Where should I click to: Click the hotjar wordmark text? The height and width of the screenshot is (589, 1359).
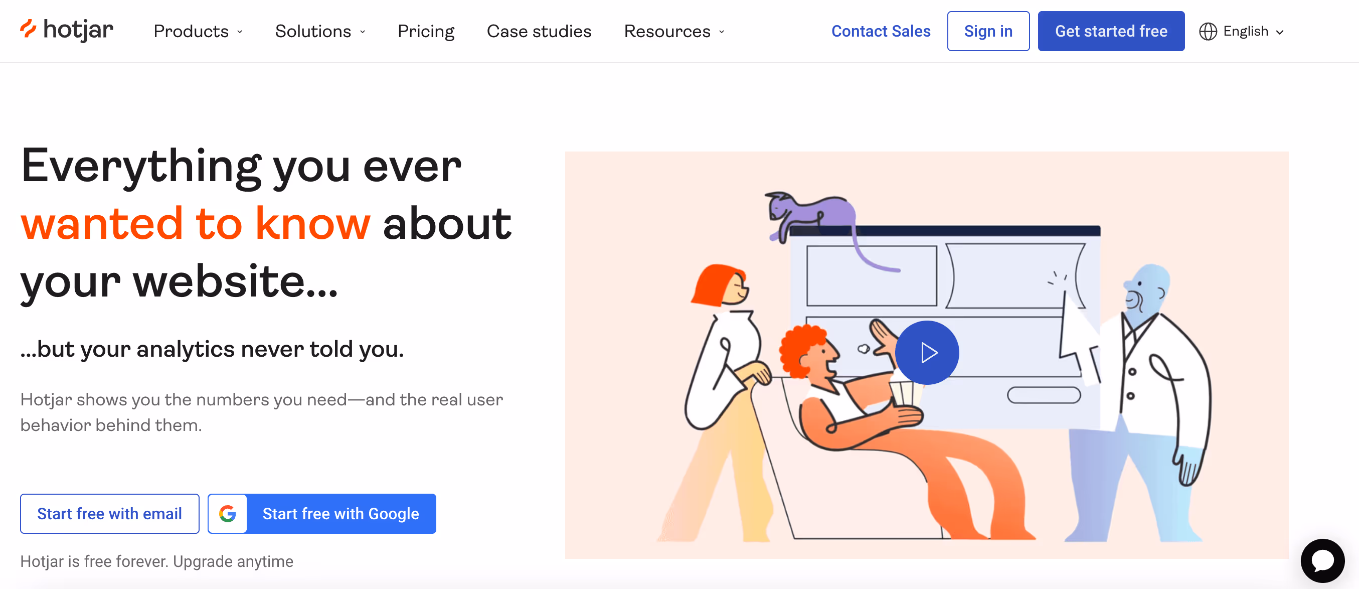[78, 30]
